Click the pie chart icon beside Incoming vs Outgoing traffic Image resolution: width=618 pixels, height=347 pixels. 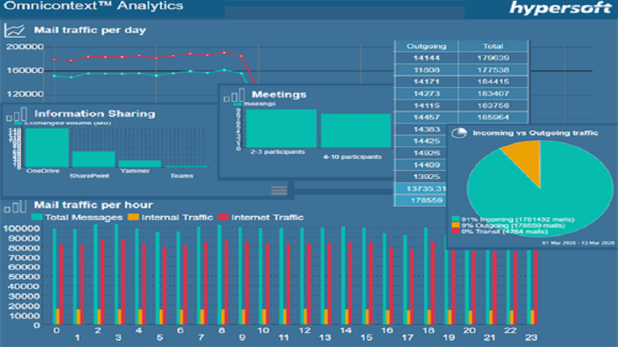coord(459,133)
